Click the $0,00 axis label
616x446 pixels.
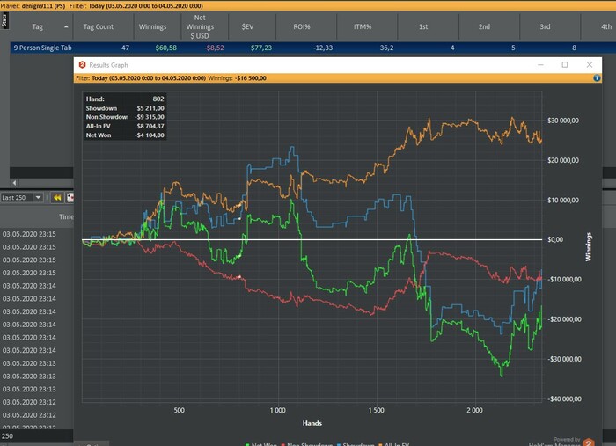click(x=555, y=239)
